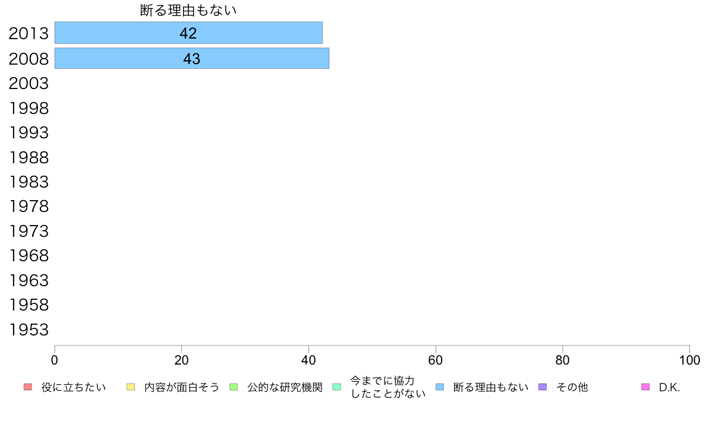Click the pink D.K. legend swatch

pyautogui.click(x=645, y=387)
